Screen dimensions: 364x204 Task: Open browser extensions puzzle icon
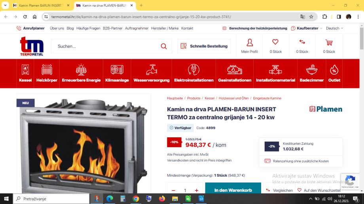324,17
